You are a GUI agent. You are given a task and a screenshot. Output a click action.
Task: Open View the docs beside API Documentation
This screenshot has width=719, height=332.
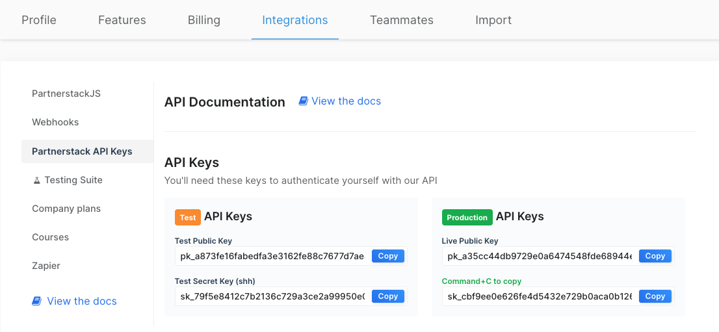[340, 101]
